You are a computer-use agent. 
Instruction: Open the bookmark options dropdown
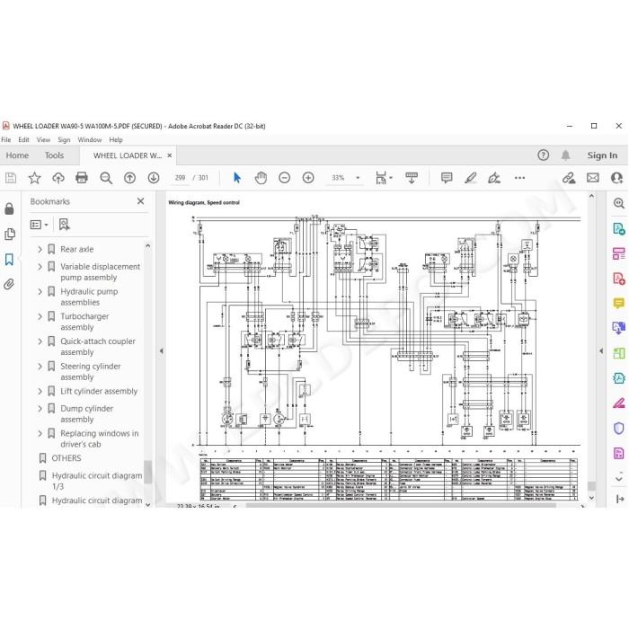[40, 225]
